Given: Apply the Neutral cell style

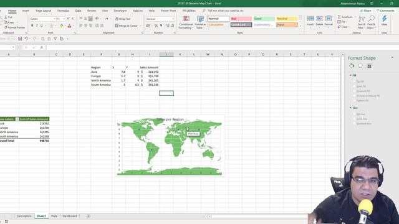Looking at the screenshot, I should point(287,19).
